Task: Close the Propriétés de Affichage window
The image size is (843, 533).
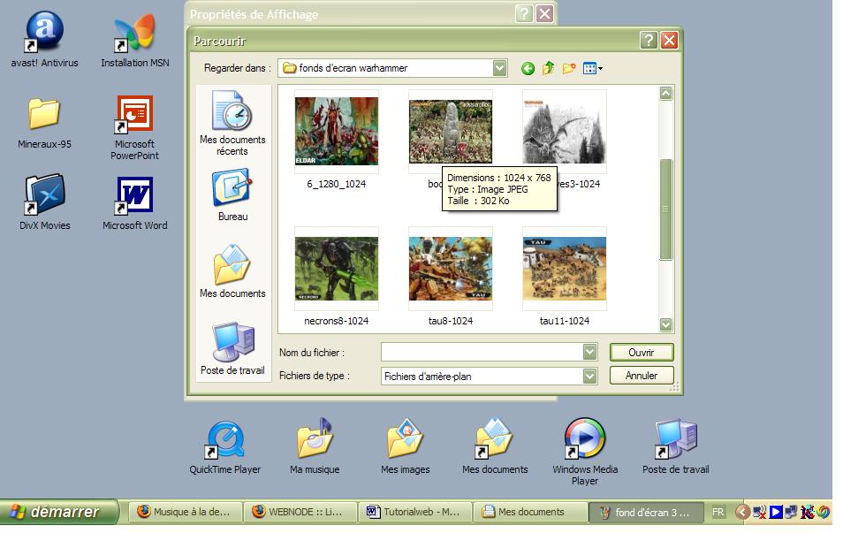Action: pyautogui.click(x=544, y=13)
